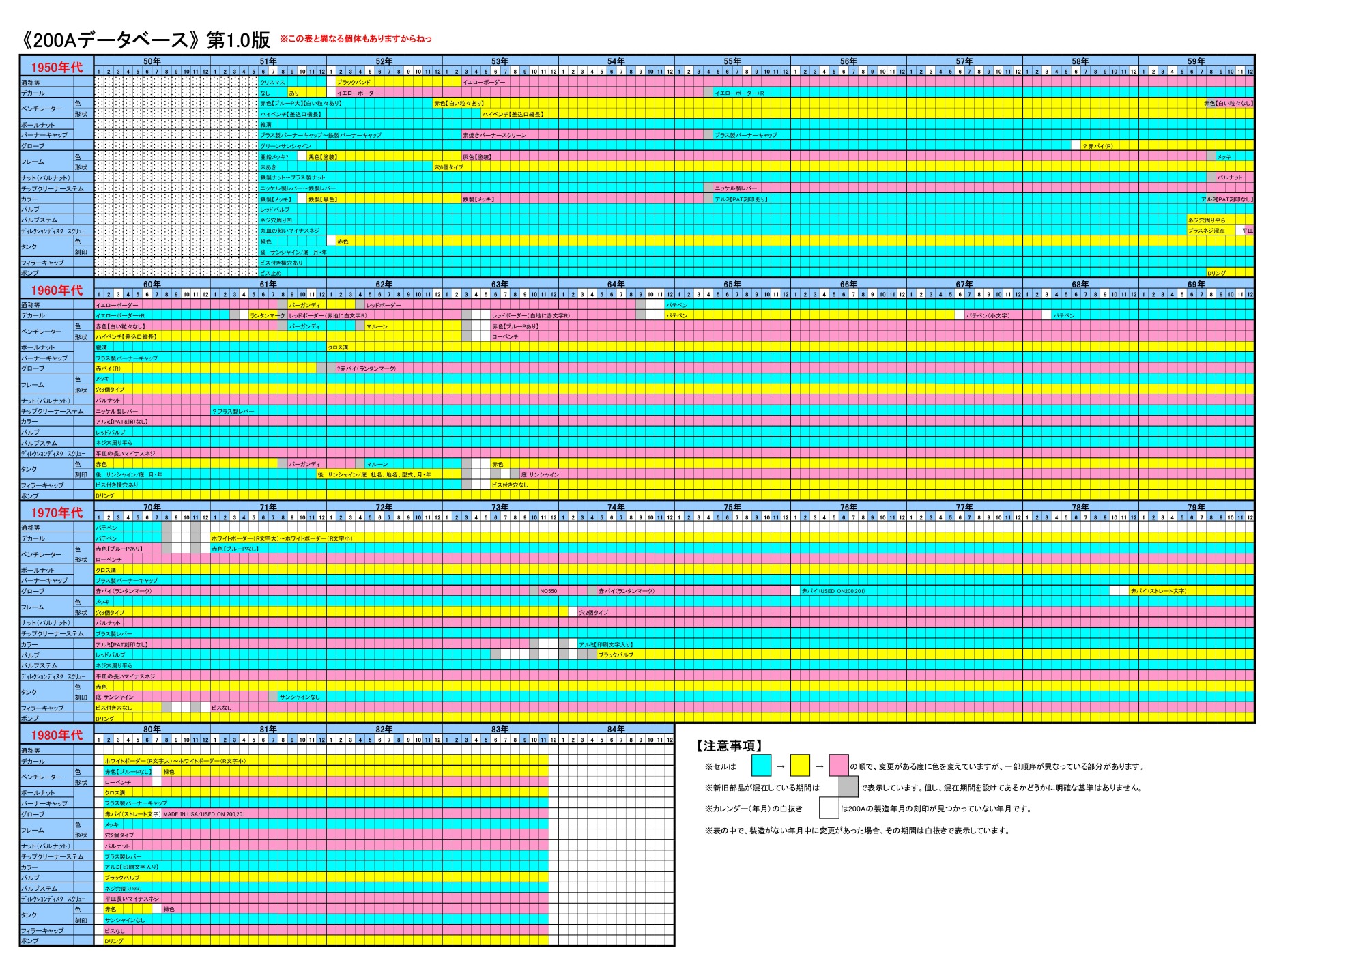Click the ランタンマーク decal cell in 1961
This screenshot has height=965, width=1365.
(x=268, y=315)
